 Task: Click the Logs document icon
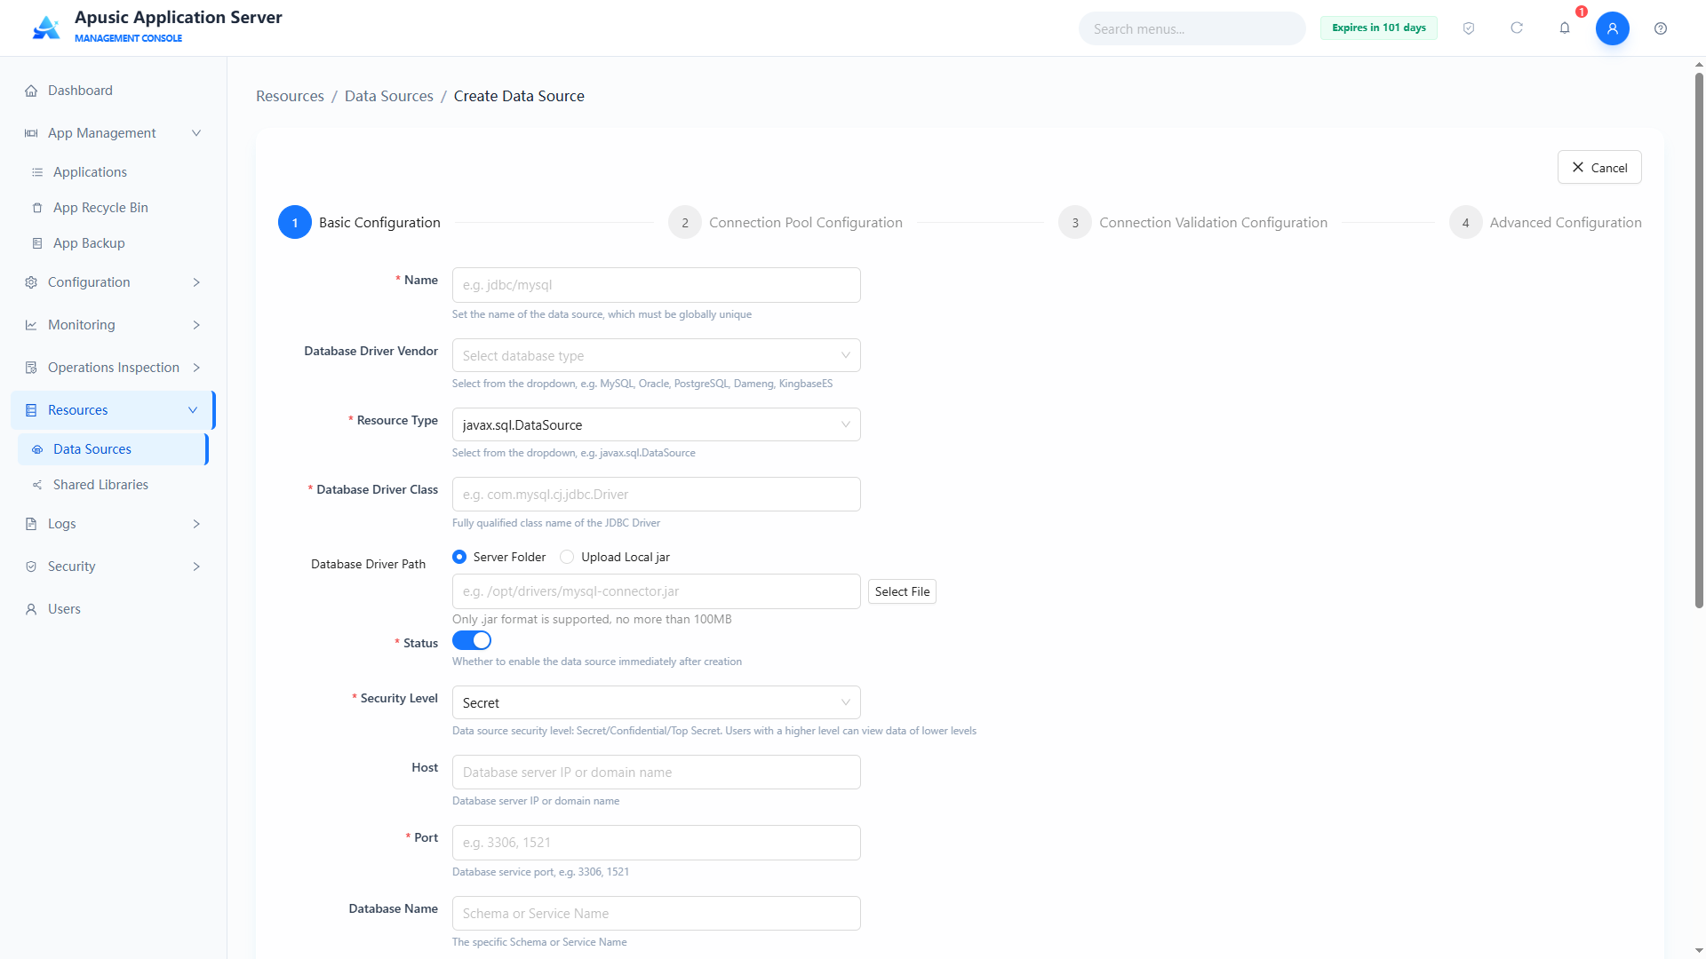[31, 524]
